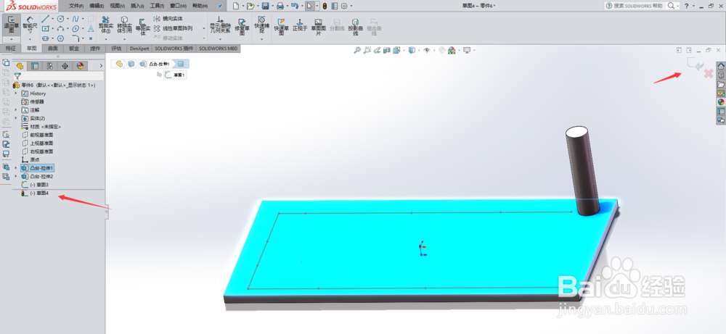This screenshot has width=726, height=334.
Task: Click Zoom to Area in view toolbar
Action: pos(367,51)
